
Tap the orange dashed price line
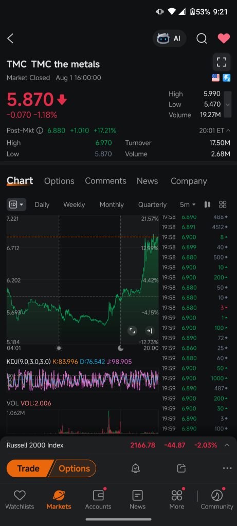pos(83,237)
